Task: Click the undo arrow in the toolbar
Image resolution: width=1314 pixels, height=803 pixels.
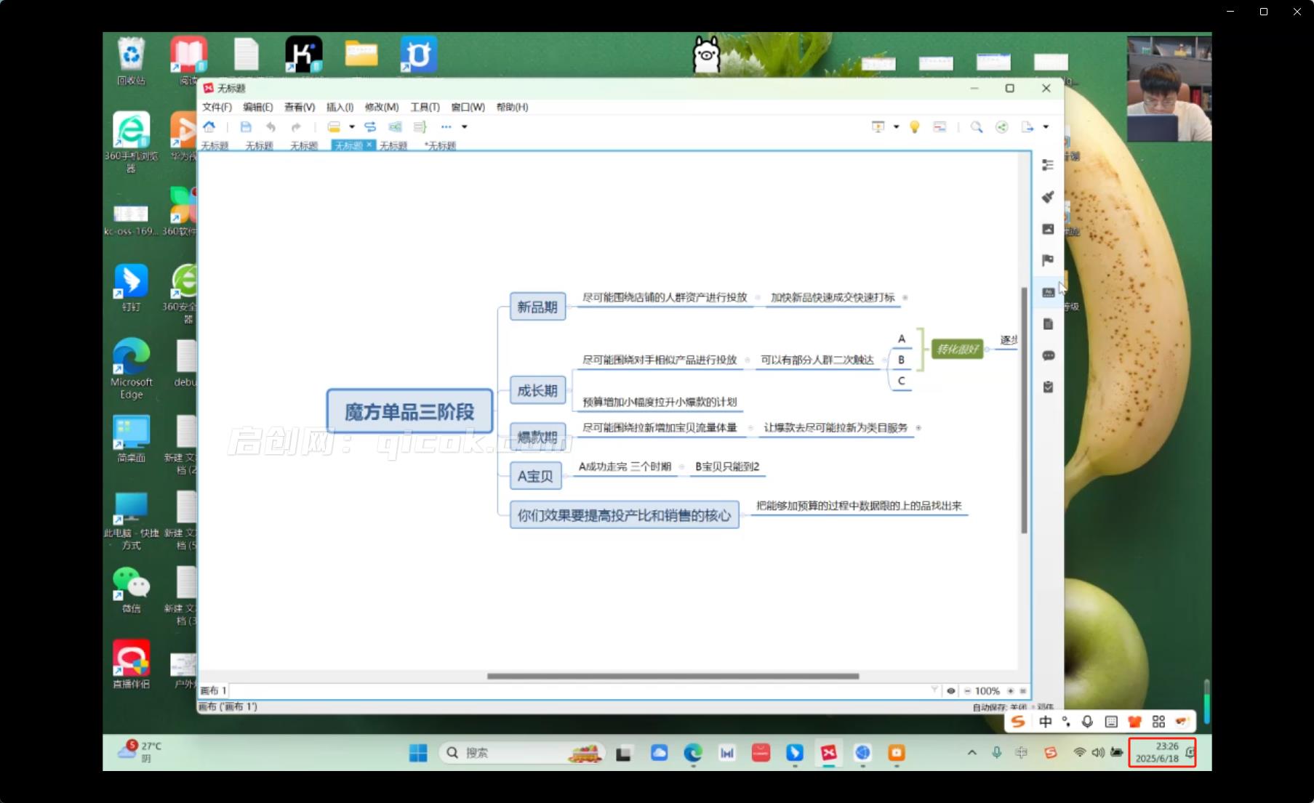Action: (271, 127)
